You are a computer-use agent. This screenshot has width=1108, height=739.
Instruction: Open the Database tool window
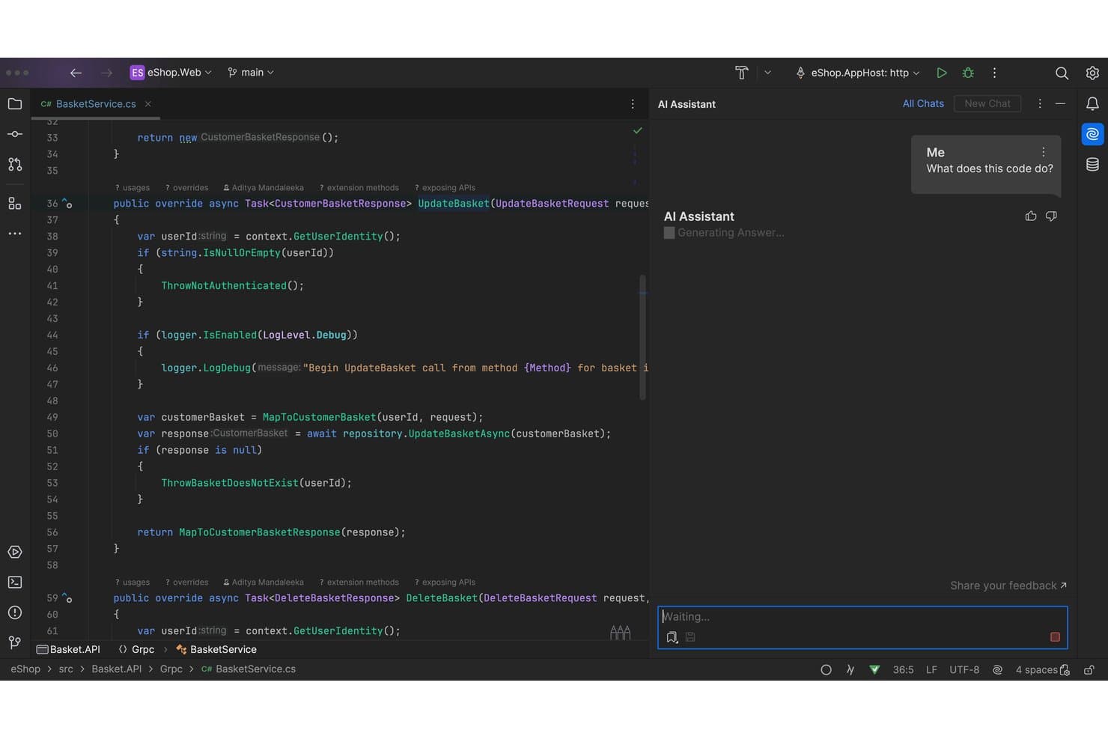coord(1092,165)
